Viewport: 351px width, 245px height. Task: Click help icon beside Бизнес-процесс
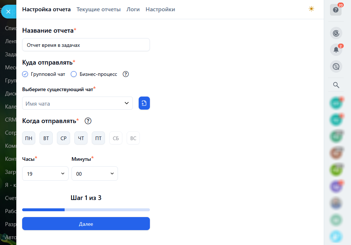(126, 74)
